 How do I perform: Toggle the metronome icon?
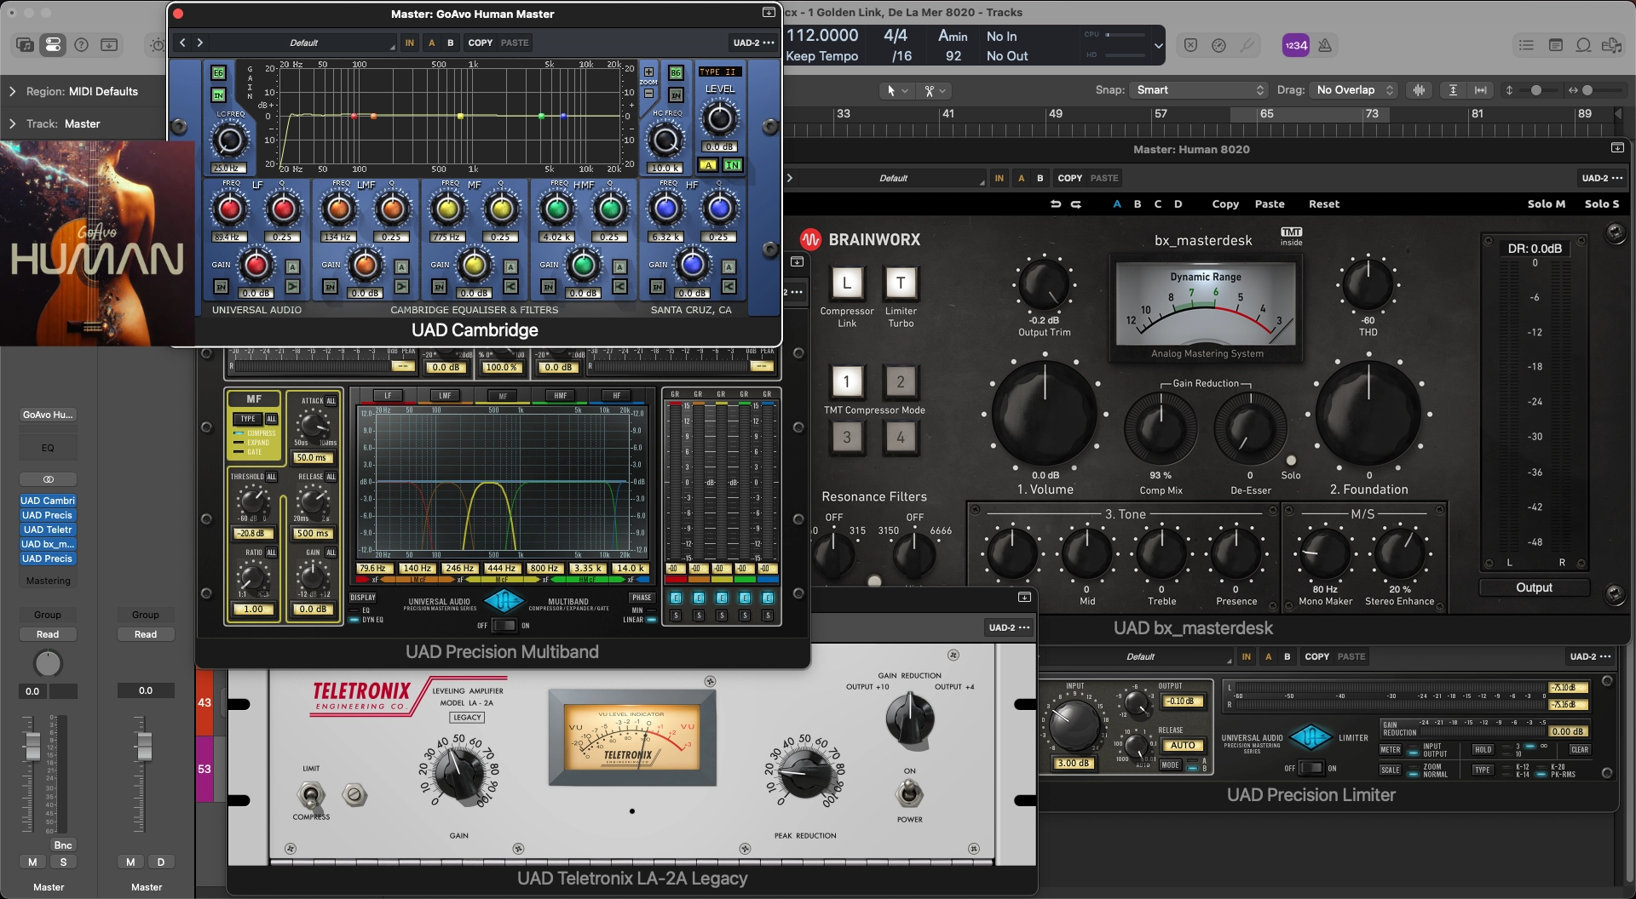(x=1325, y=45)
